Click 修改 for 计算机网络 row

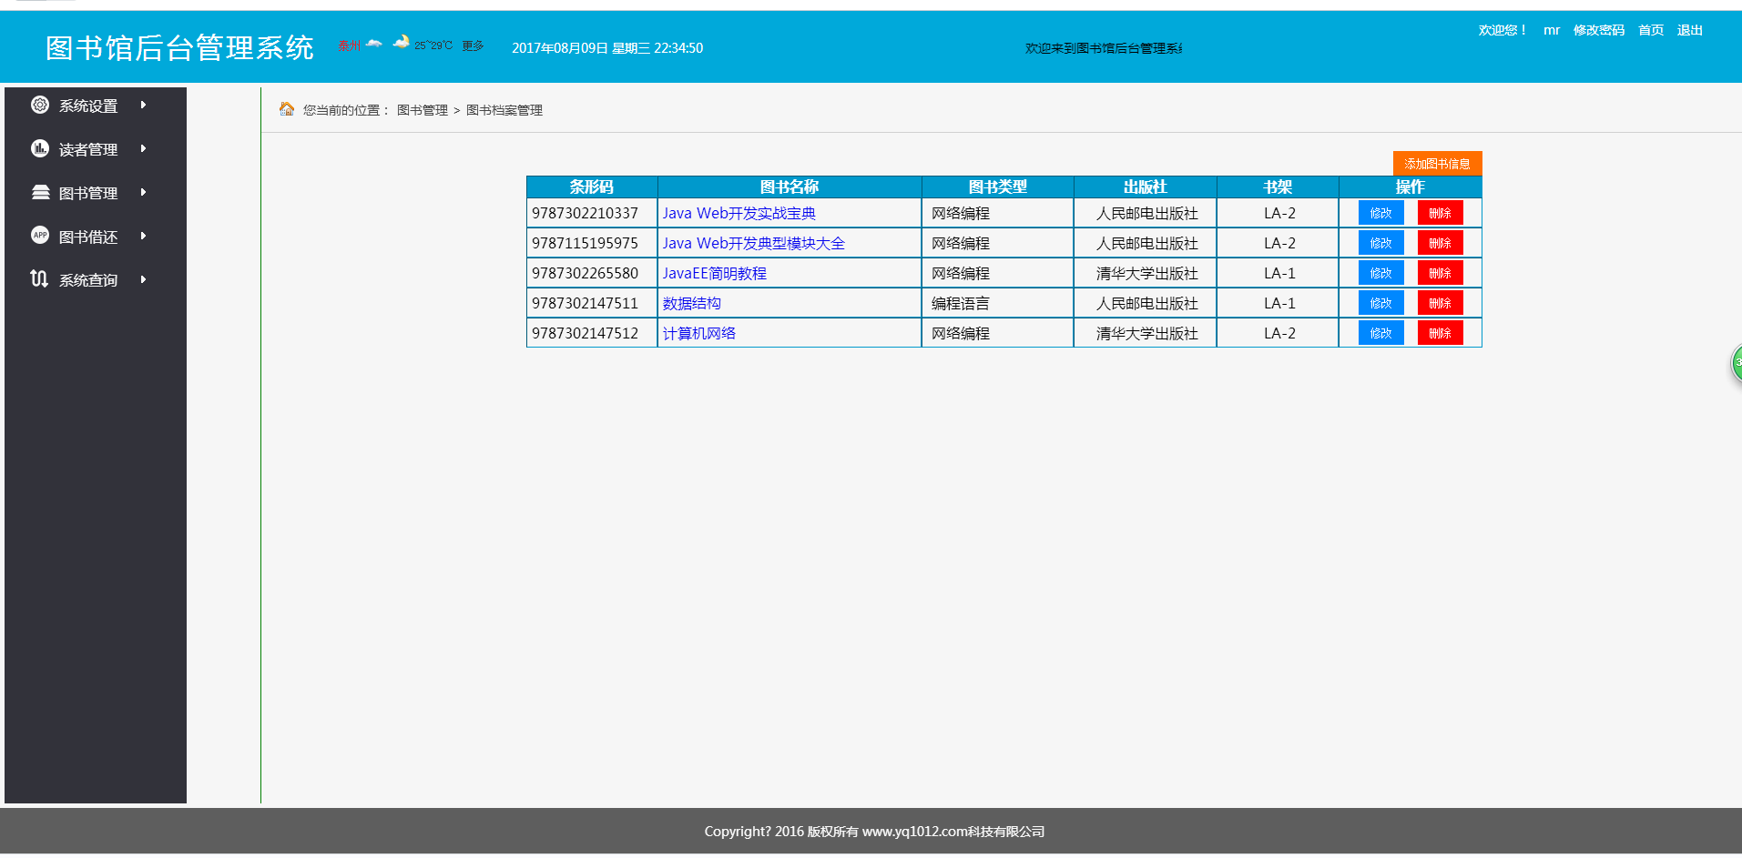(x=1380, y=333)
